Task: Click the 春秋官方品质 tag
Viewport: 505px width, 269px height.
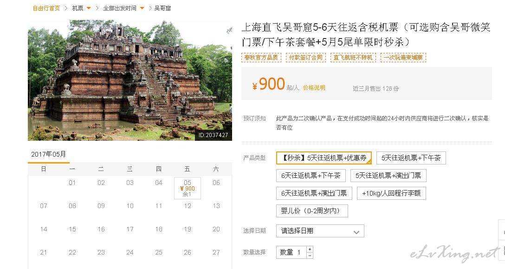Action: [x=261, y=58]
